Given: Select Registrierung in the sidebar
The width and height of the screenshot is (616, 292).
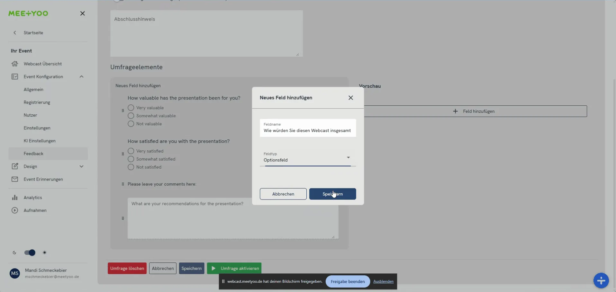Looking at the screenshot, I should pyautogui.click(x=37, y=102).
